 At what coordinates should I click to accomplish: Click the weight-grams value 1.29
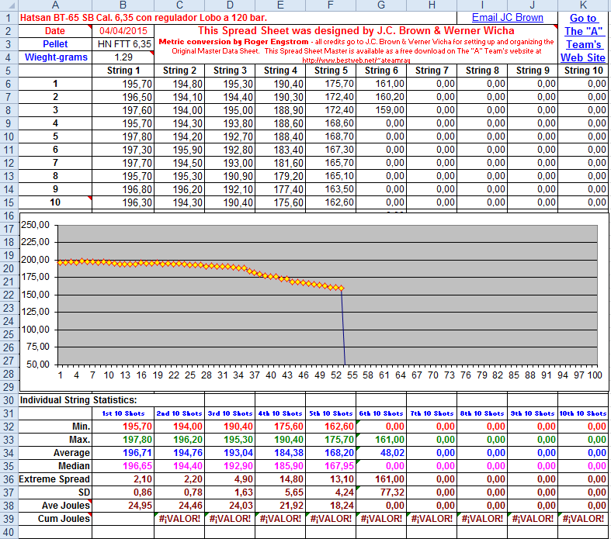point(123,57)
